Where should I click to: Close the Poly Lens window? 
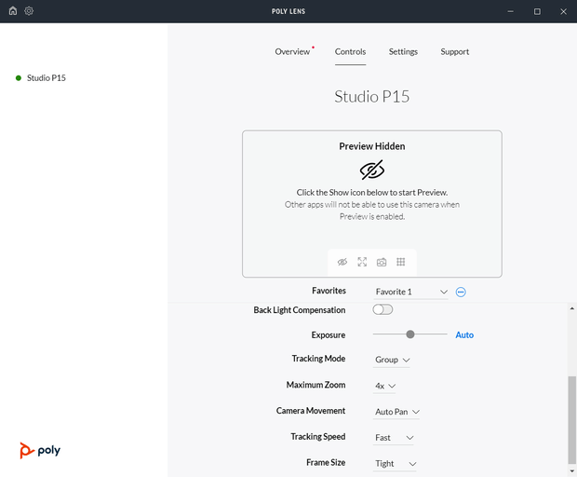coord(563,11)
